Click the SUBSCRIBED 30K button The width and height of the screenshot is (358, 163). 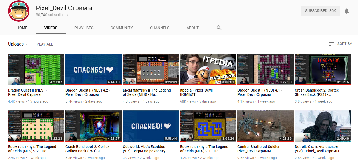point(320,11)
